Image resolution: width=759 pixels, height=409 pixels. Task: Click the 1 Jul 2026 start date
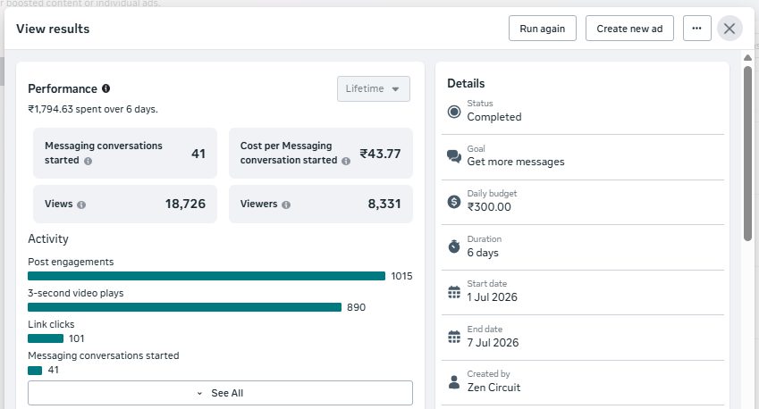pos(493,297)
